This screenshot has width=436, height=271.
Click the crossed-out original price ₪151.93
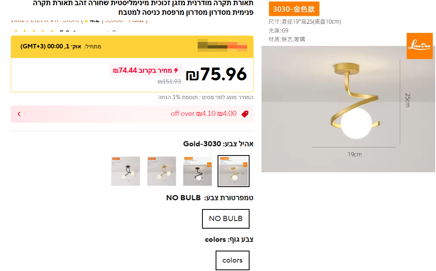[169, 82]
